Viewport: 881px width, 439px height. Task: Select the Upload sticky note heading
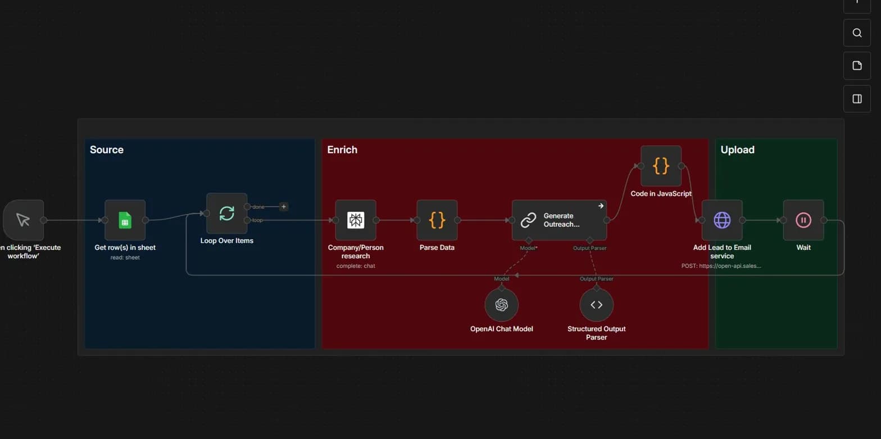pos(737,150)
